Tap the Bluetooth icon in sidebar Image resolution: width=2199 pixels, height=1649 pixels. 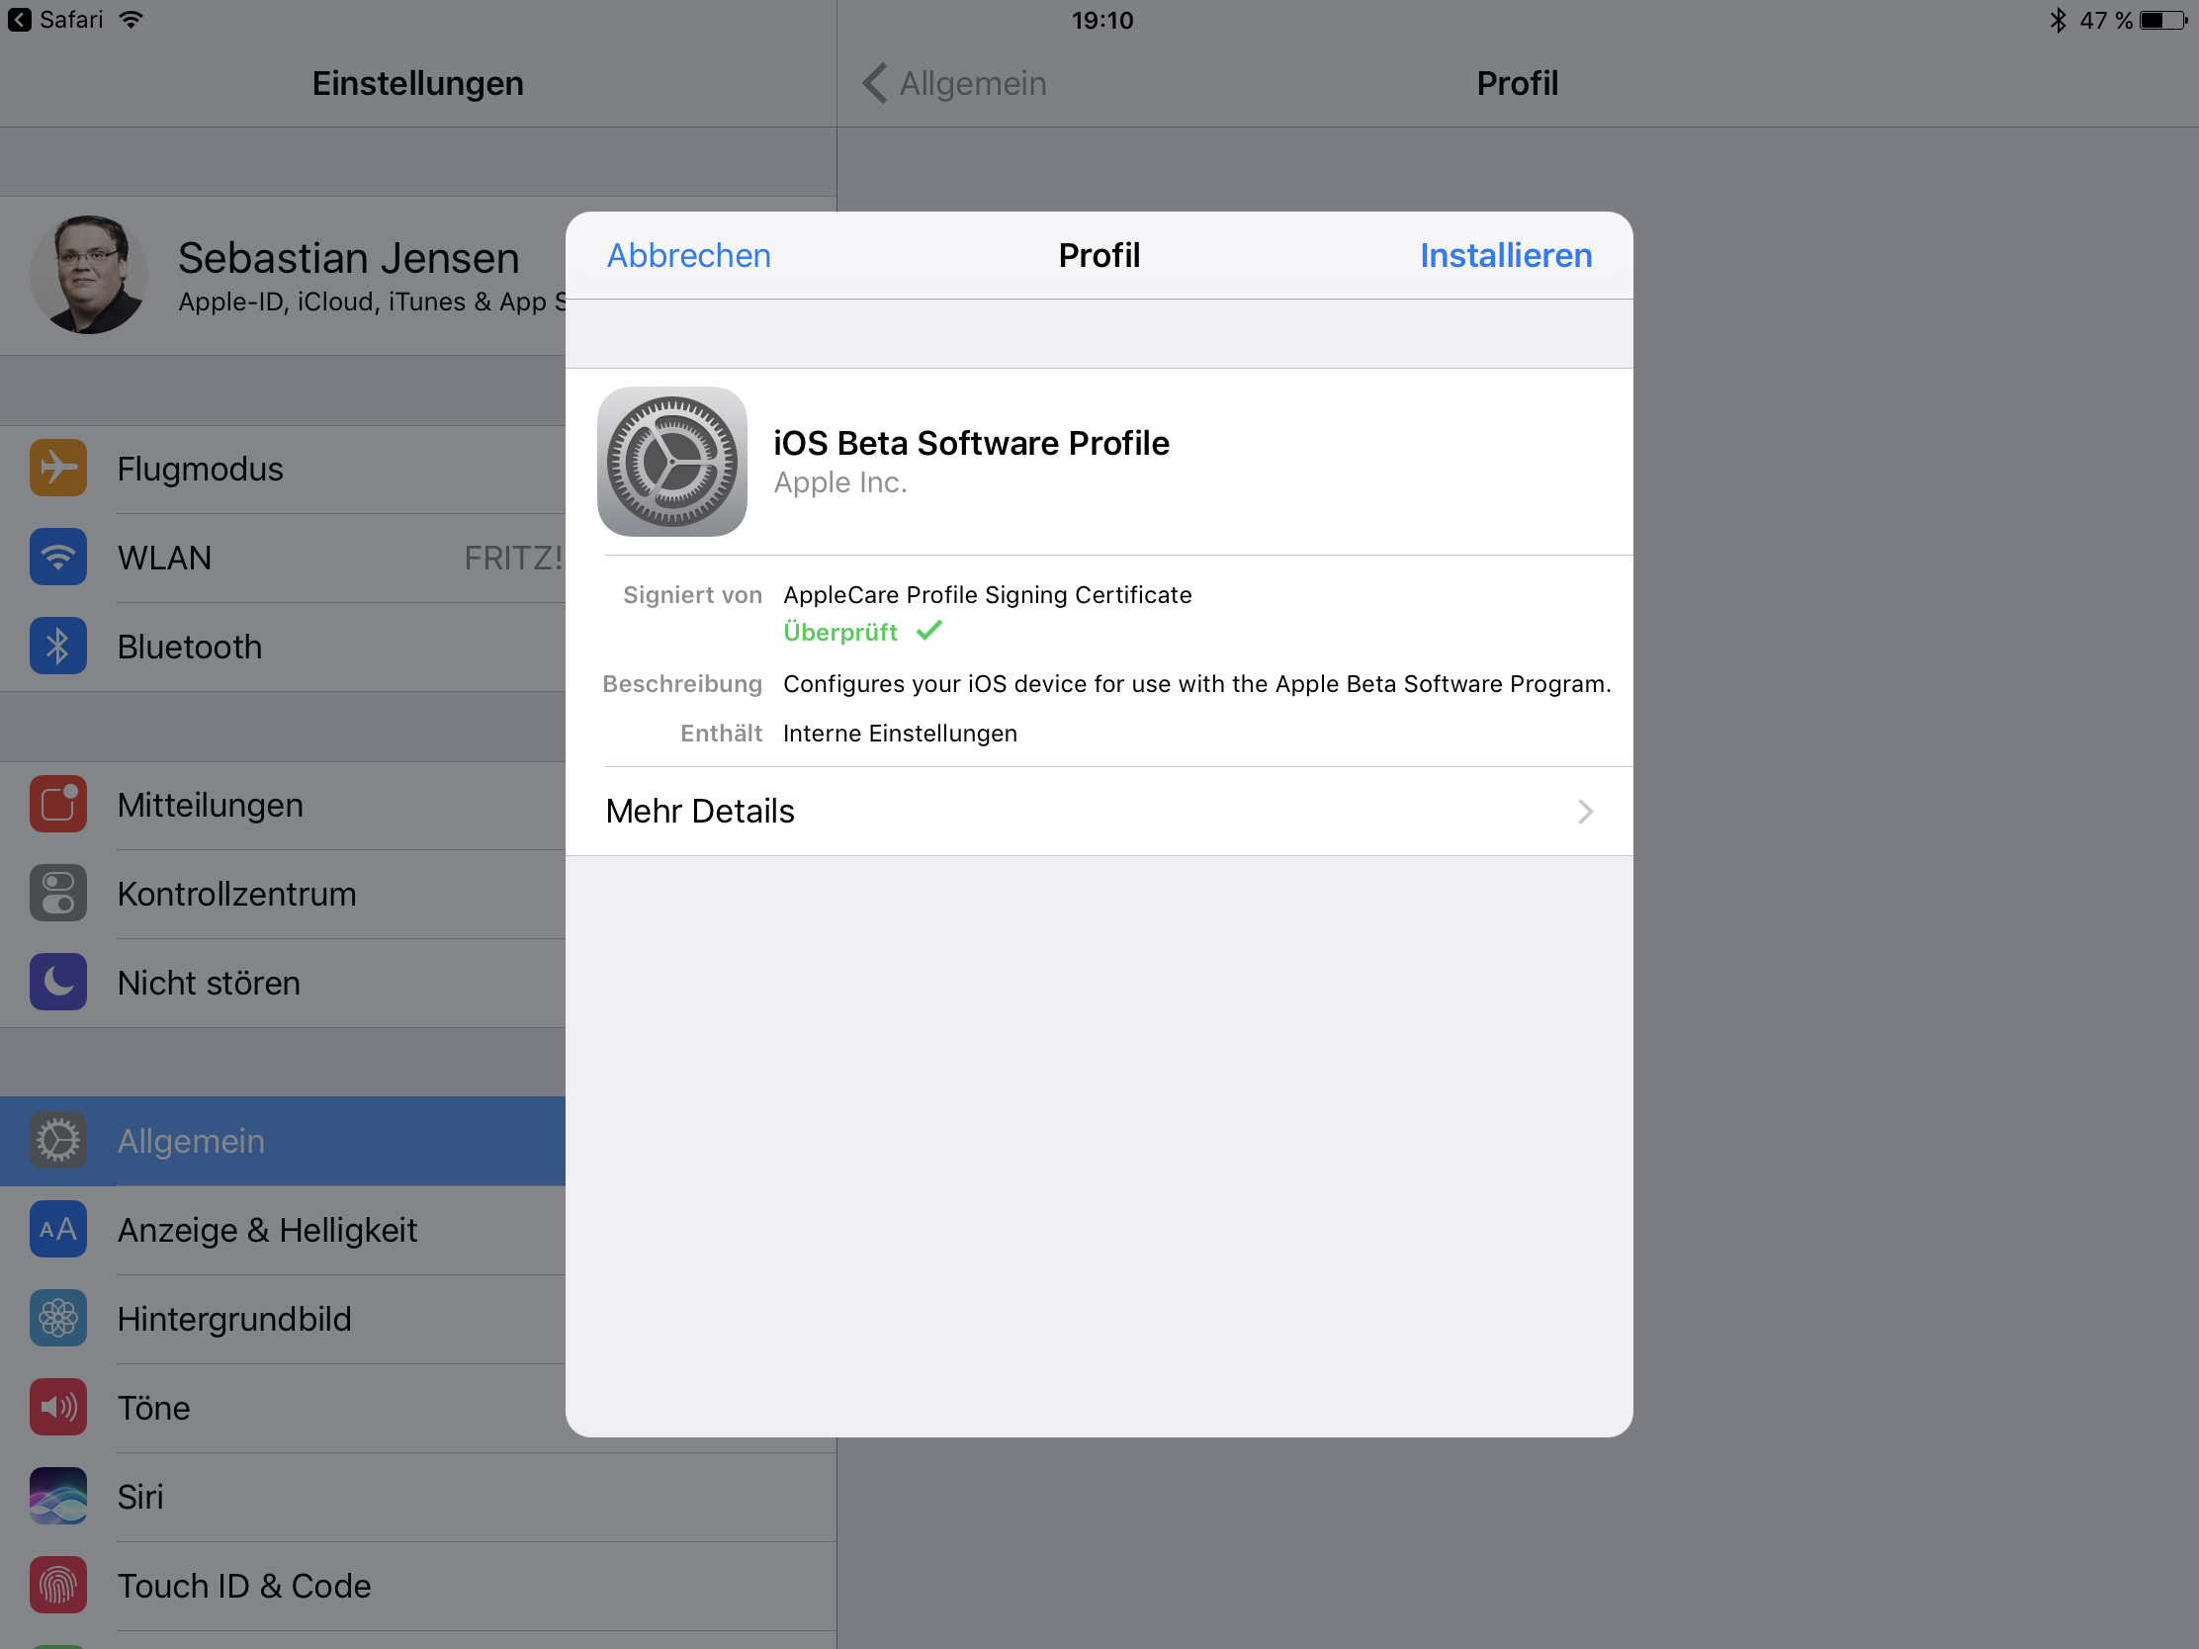(57, 647)
